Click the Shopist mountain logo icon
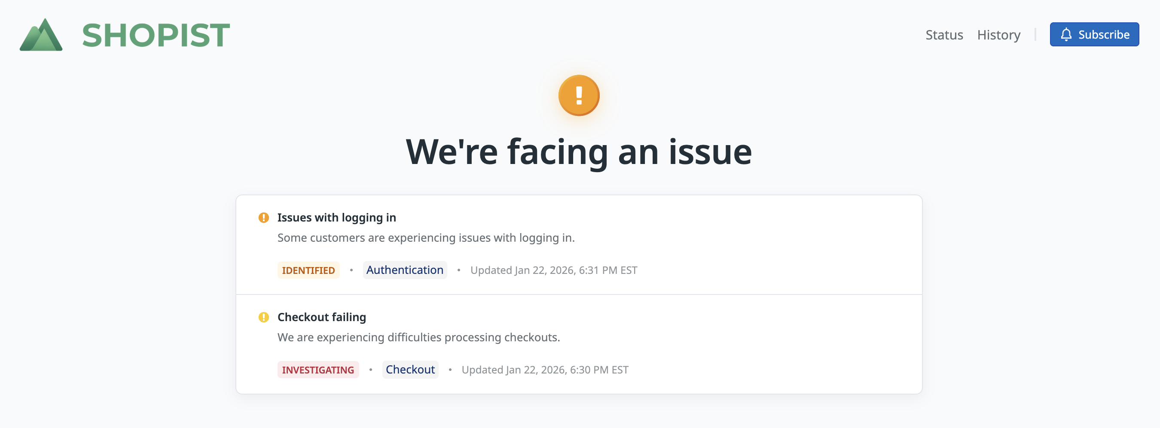This screenshot has height=428, width=1160. tap(41, 35)
